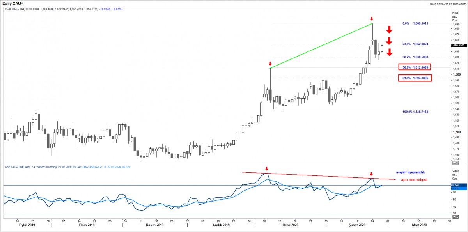Viewport: 468px width, 232px height.
Task: Click the top large red down arrow
Action: pyautogui.click(x=389, y=29)
